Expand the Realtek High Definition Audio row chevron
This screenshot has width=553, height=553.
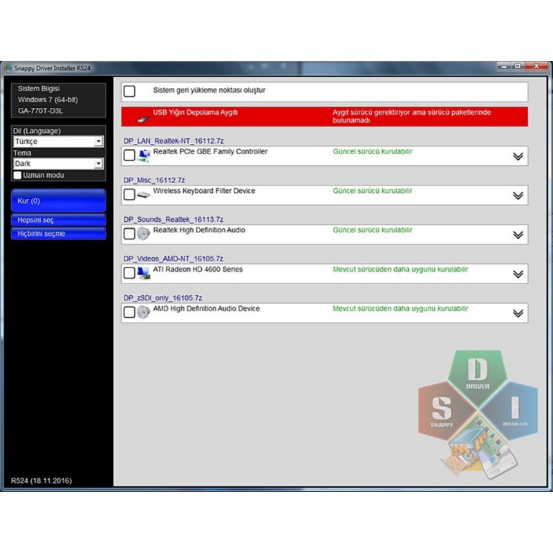(518, 234)
